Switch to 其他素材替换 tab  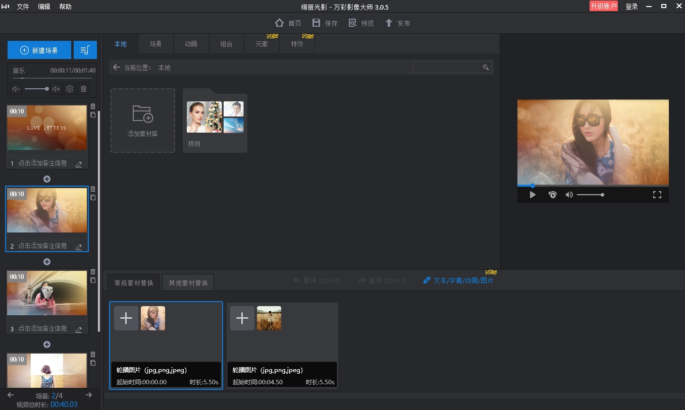coord(188,282)
